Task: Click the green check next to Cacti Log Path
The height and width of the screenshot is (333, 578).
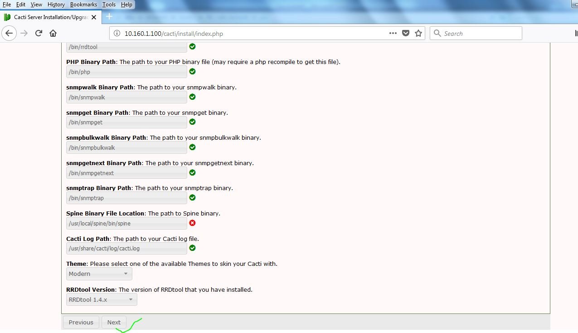Action: pos(192,248)
